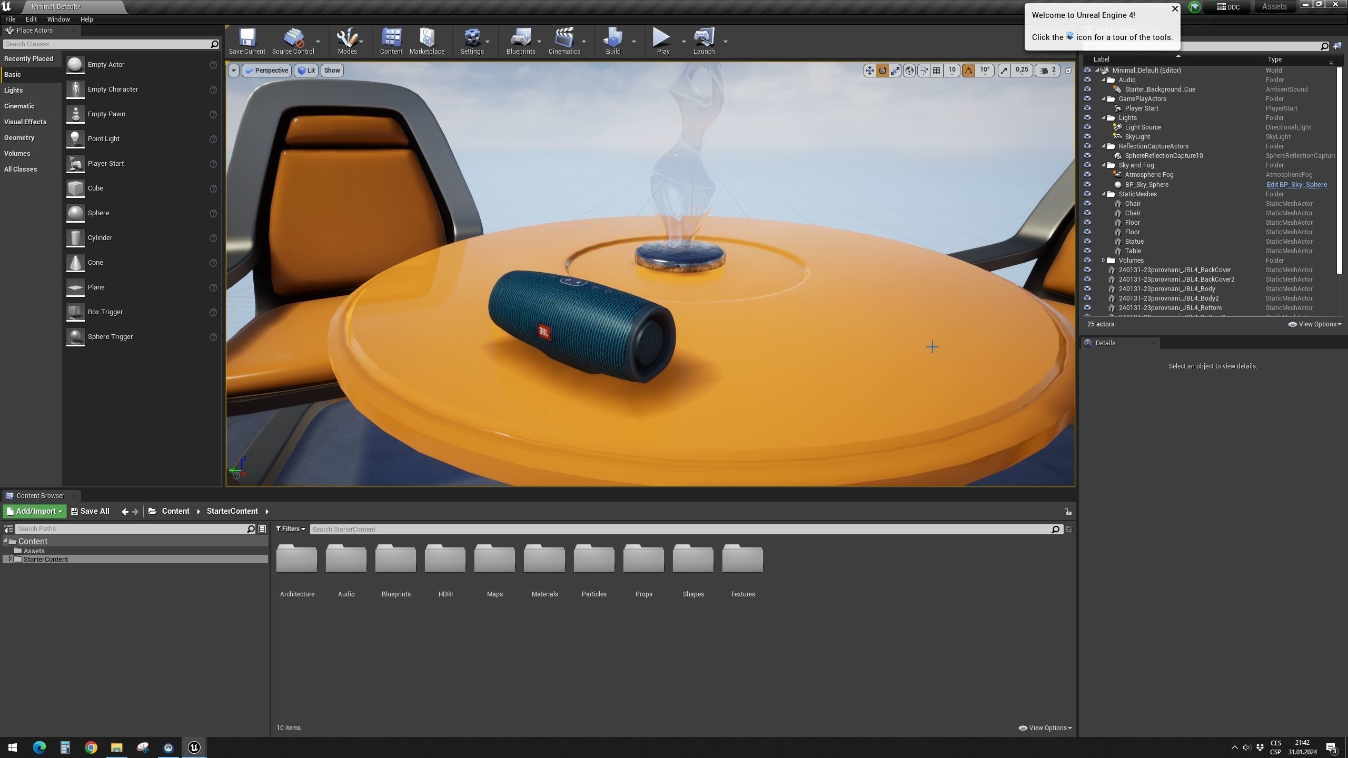This screenshot has width=1348, height=758.
Task: Open the Content browser toolbar icon
Action: click(391, 41)
